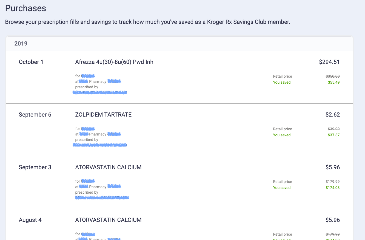Open the ZOLPIDEM TARTRATE purchase entry
The image size is (365, 240).
pyautogui.click(x=103, y=115)
